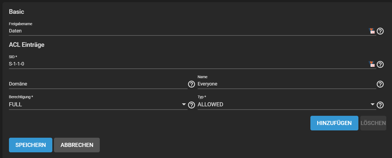Select the empty Domäne input field
Image resolution: width=392 pixels, height=158 pixels.
98,84
